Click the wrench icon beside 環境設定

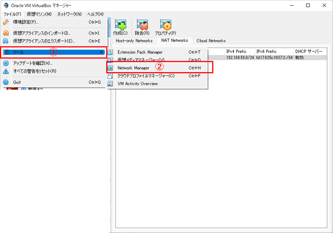[x=6, y=22]
